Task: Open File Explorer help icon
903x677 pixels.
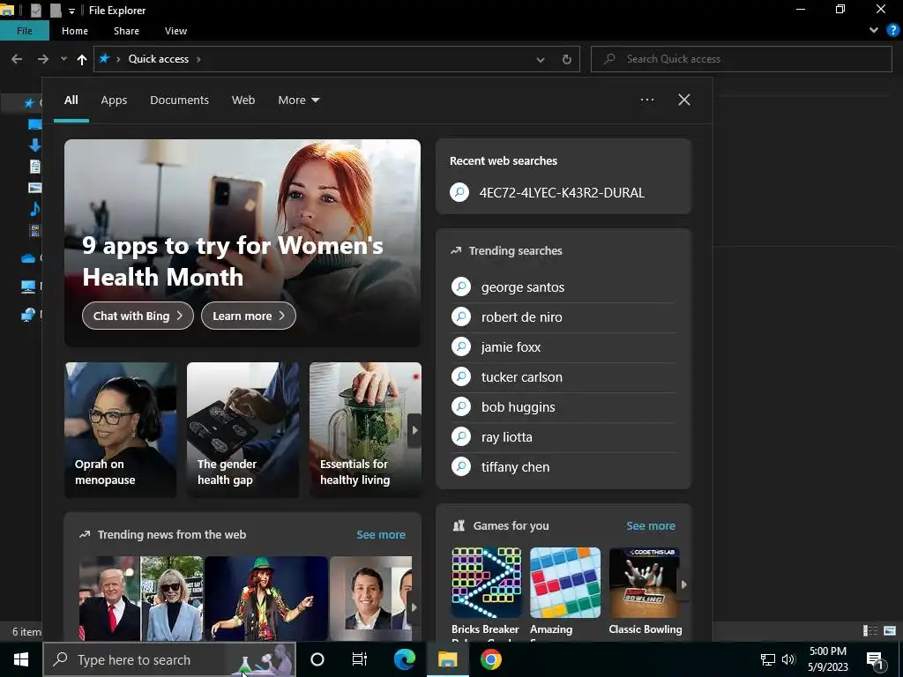Action: point(893,31)
